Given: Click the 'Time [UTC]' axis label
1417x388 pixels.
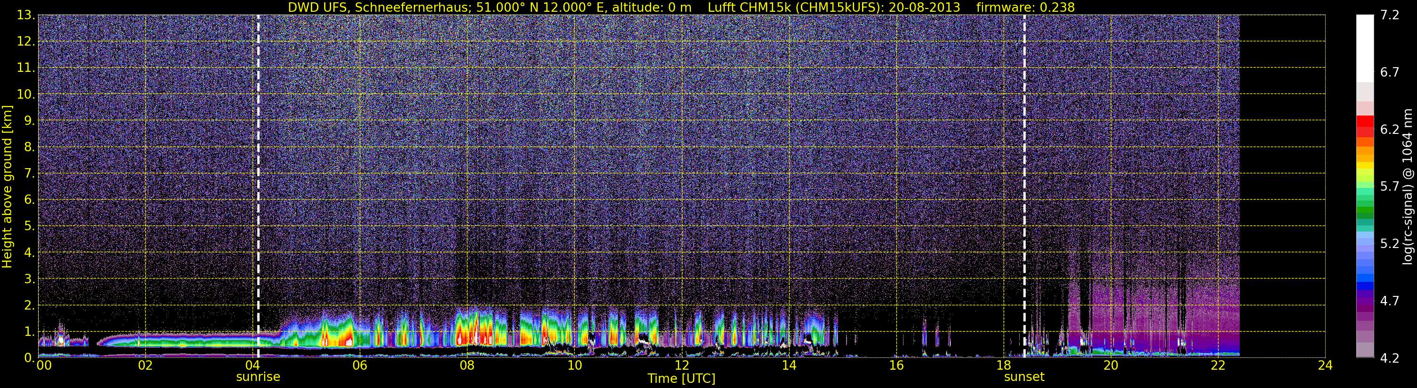Looking at the screenshot, I should tap(681, 379).
